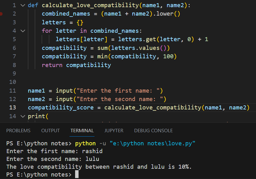Click the 'sum' function call
This screenshot has height=179, width=256.
103,48
